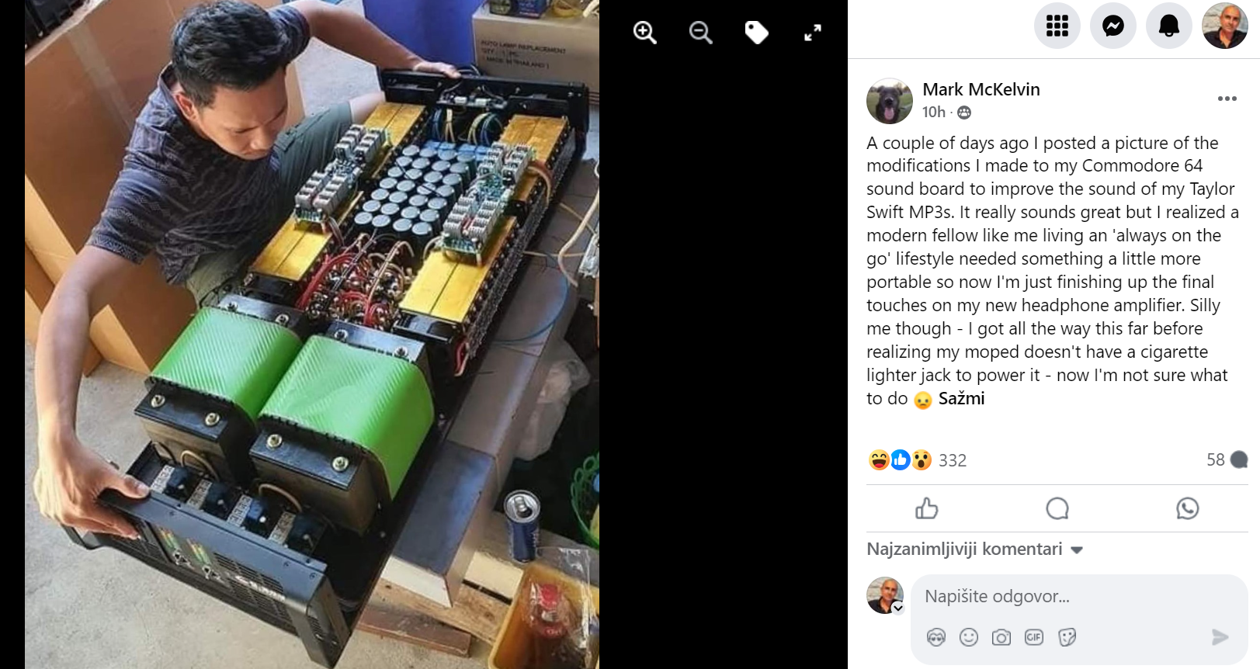Click the tag photo icon

pos(756,33)
